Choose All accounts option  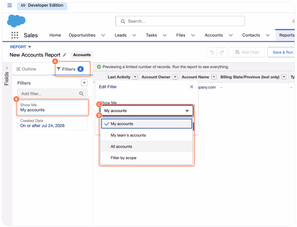[147, 147]
